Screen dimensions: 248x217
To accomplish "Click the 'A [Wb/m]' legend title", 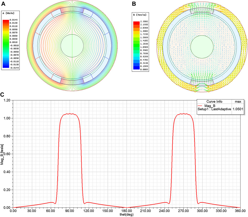I will point(8,13).
